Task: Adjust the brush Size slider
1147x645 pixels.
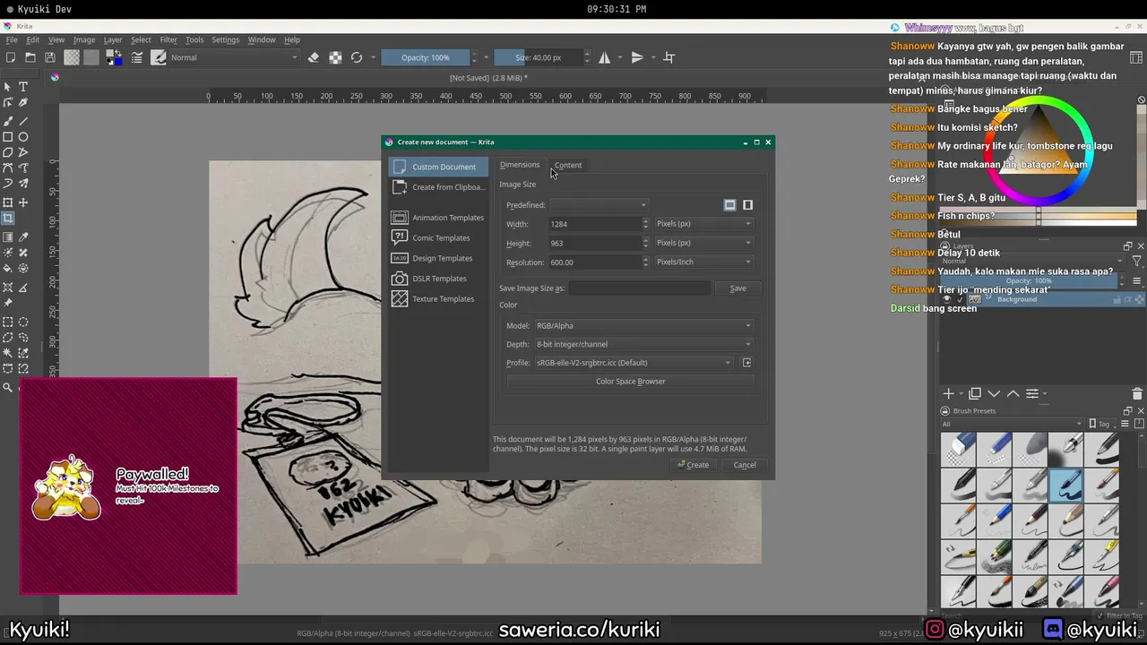Action: [538, 57]
